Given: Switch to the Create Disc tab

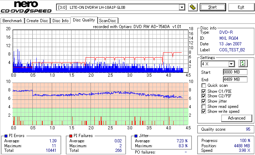Looking at the screenshot, I should pyautogui.click(x=37, y=21).
